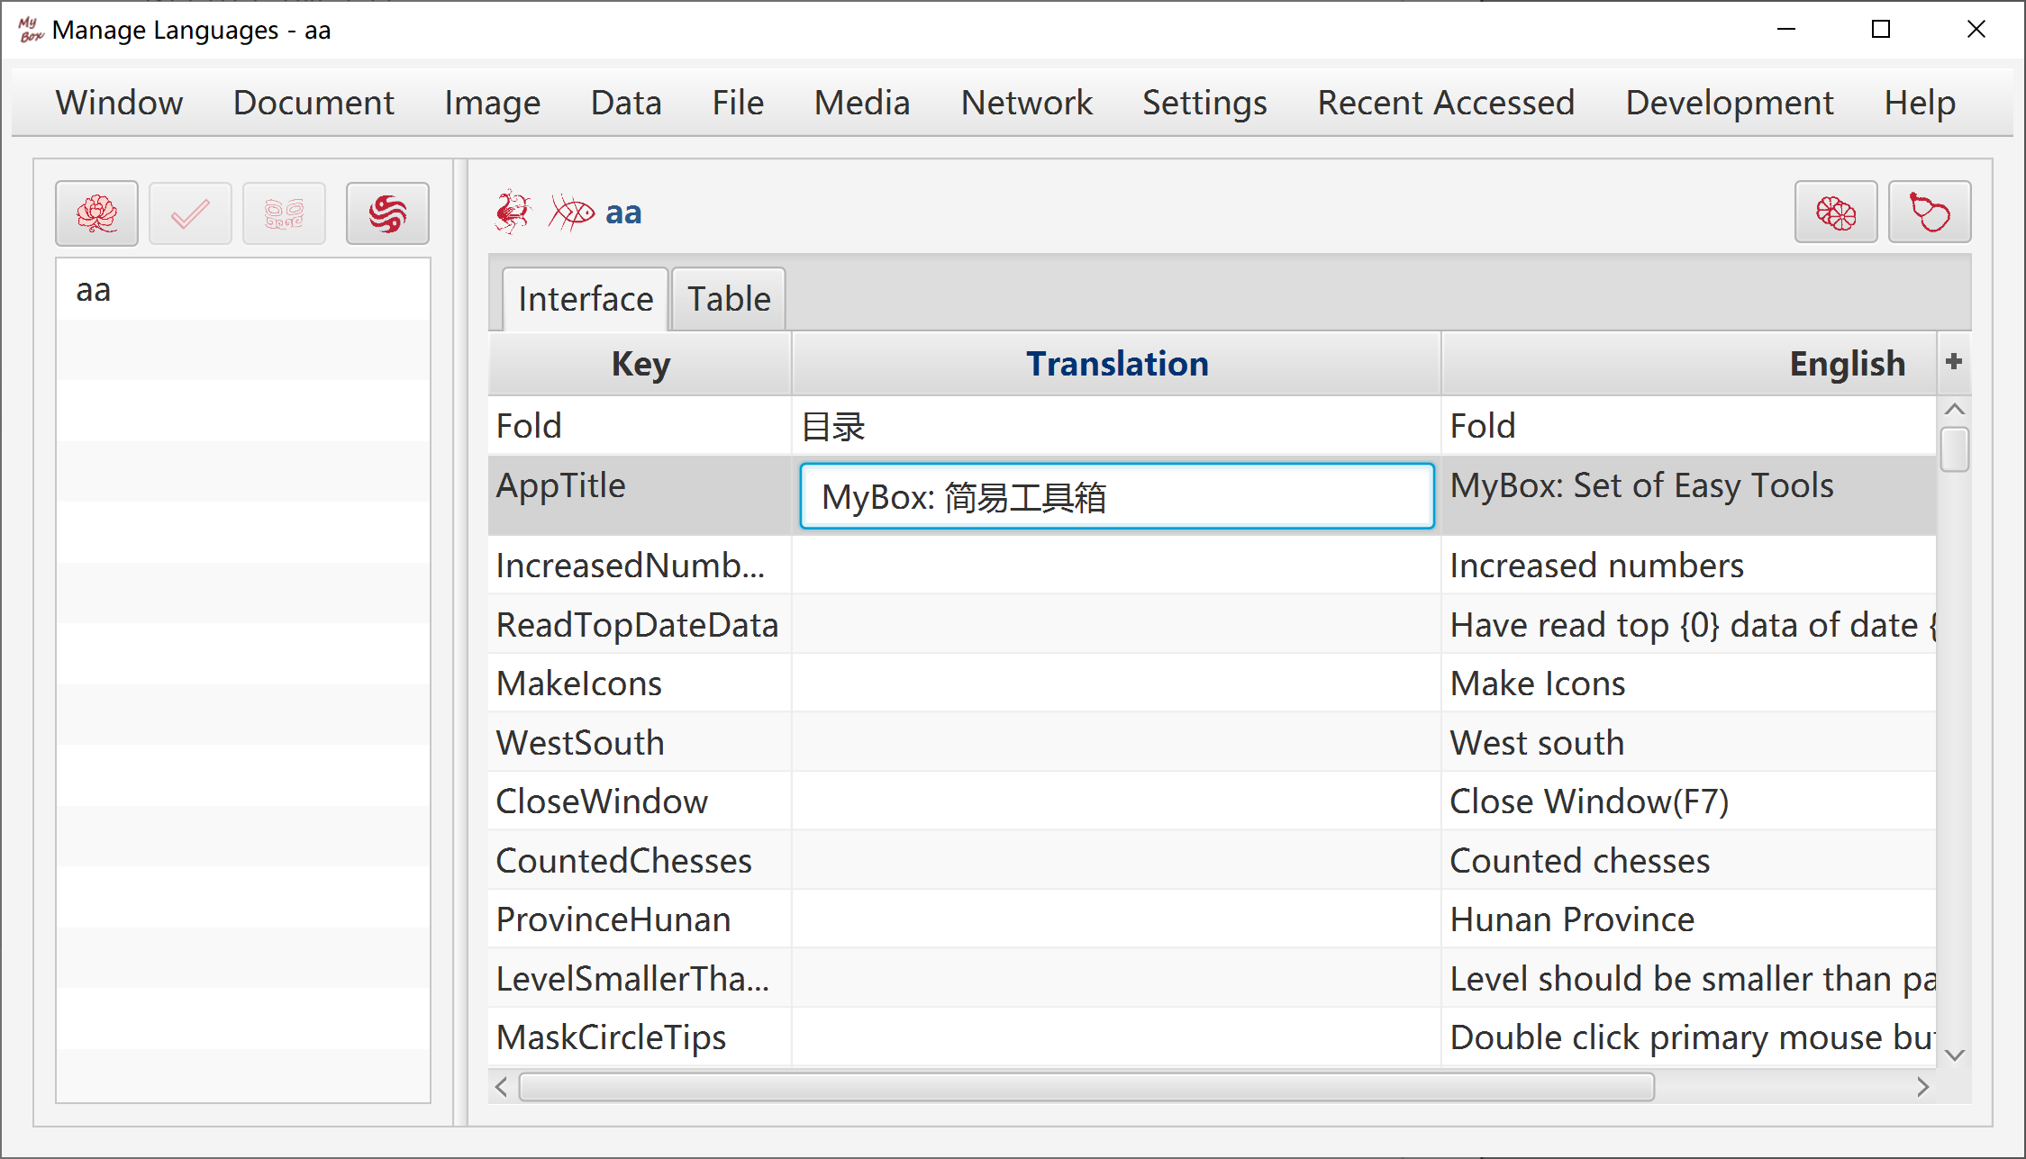Viewport: 2026px width, 1159px height.
Task: Open the Data menu
Action: point(626,103)
